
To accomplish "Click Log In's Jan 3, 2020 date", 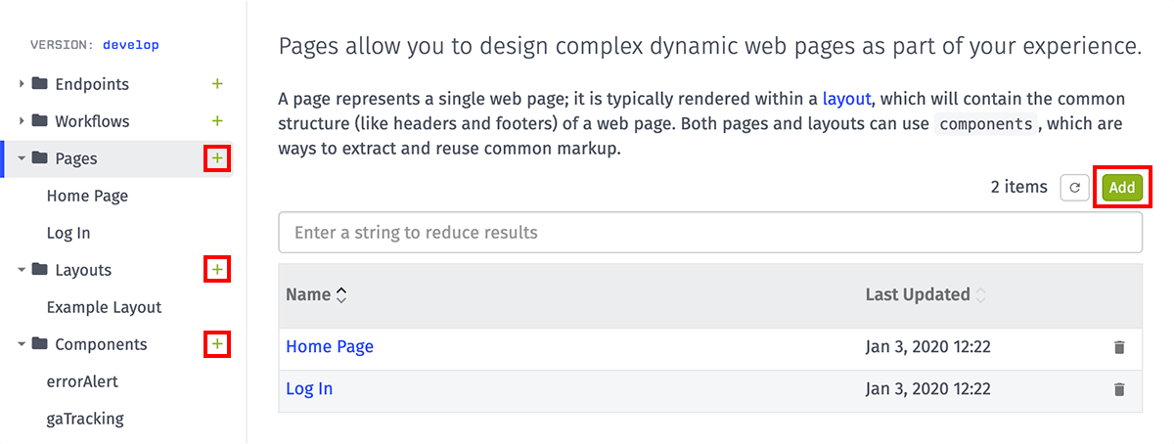I will click(x=928, y=388).
